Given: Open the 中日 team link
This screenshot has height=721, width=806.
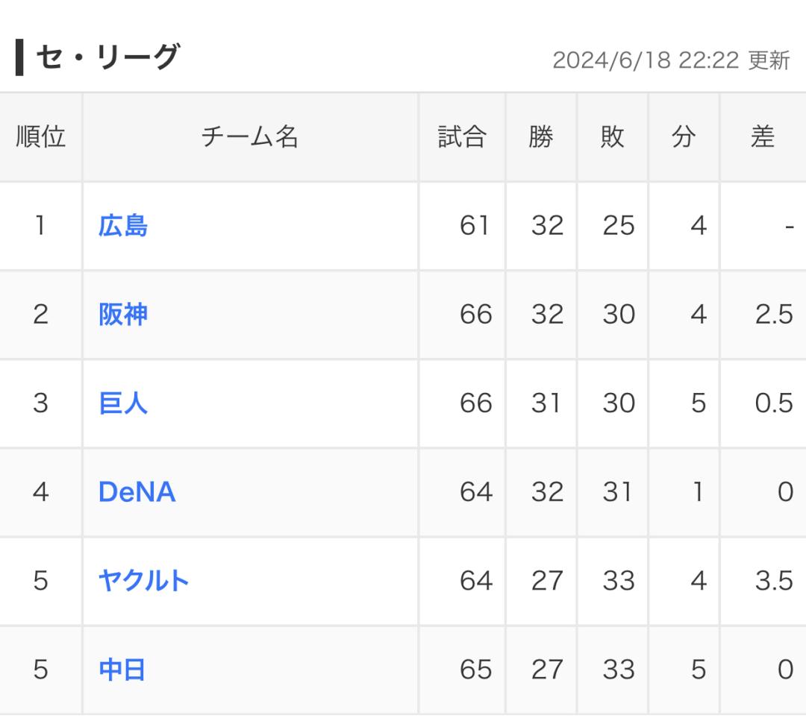Looking at the screenshot, I should pyautogui.click(x=122, y=670).
